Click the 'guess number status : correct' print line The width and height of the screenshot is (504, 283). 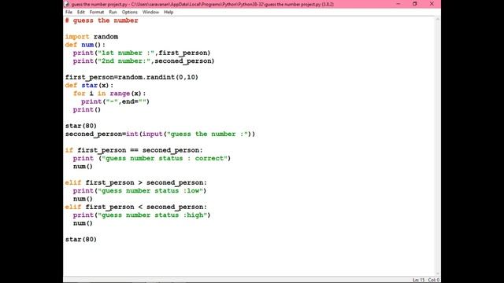152,158
